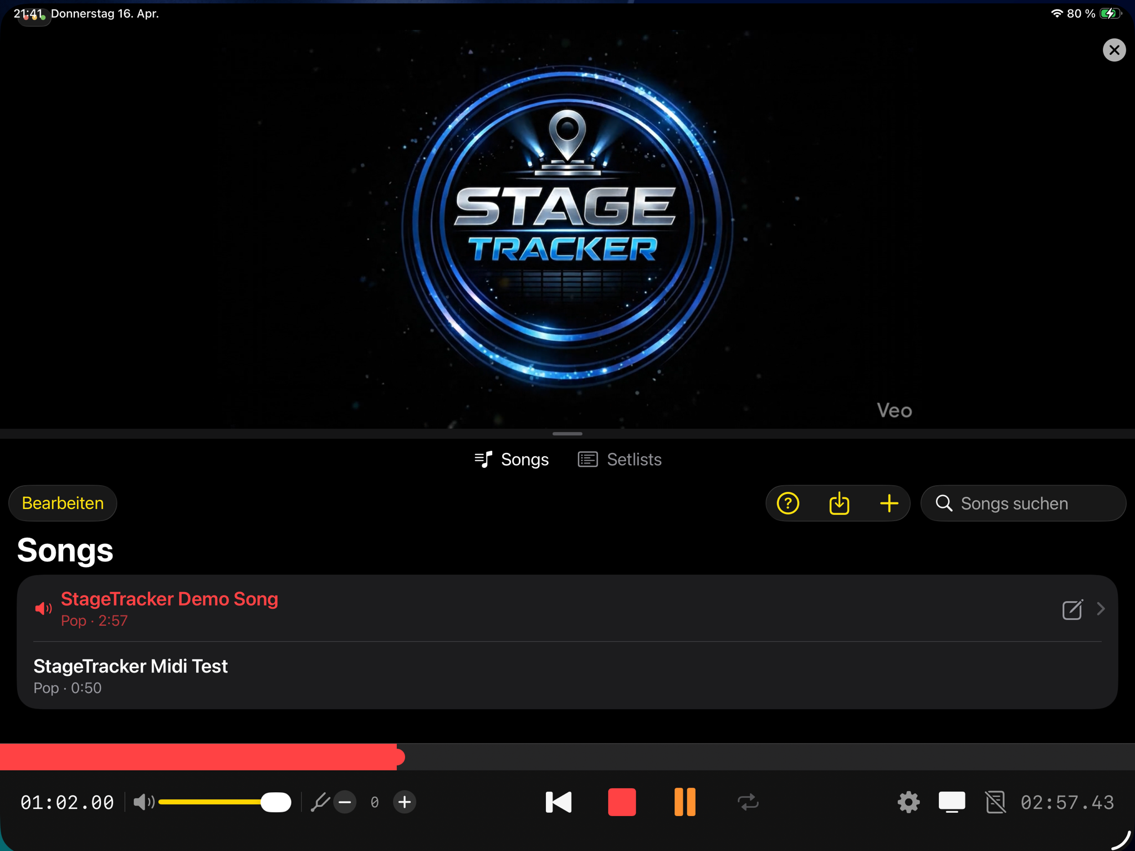The height and width of the screenshot is (851, 1135).
Task: Edit StageTracker Demo Song via pencil icon
Action: point(1072,609)
